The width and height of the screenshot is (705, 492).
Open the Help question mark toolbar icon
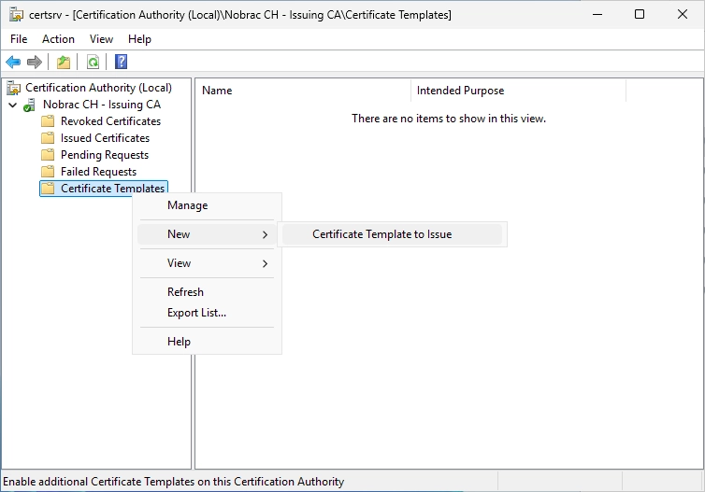pos(121,62)
